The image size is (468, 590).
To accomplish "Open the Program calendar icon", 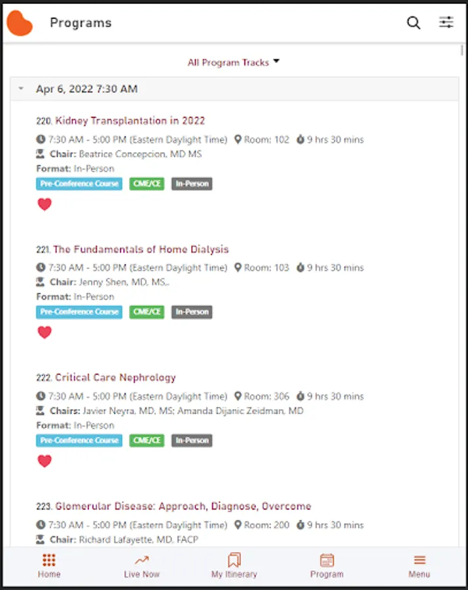I will [x=327, y=560].
